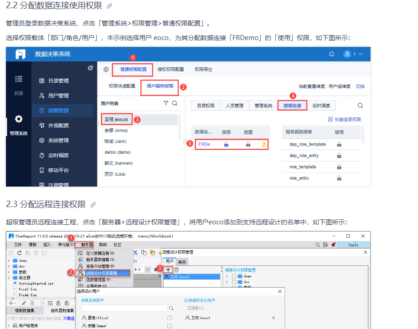Open the 服务器 menu in FineReport

pos(87,245)
